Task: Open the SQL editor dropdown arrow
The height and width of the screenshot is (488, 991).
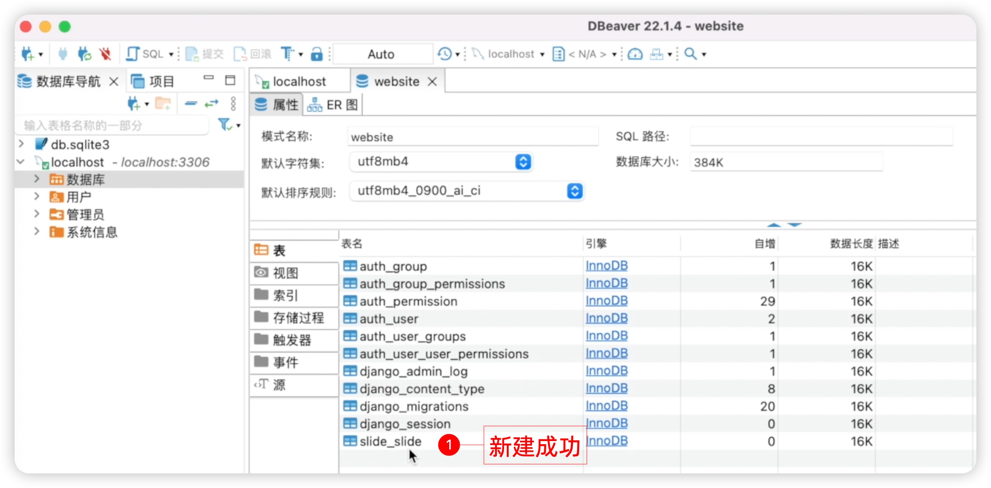Action: (x=171, y=54)
